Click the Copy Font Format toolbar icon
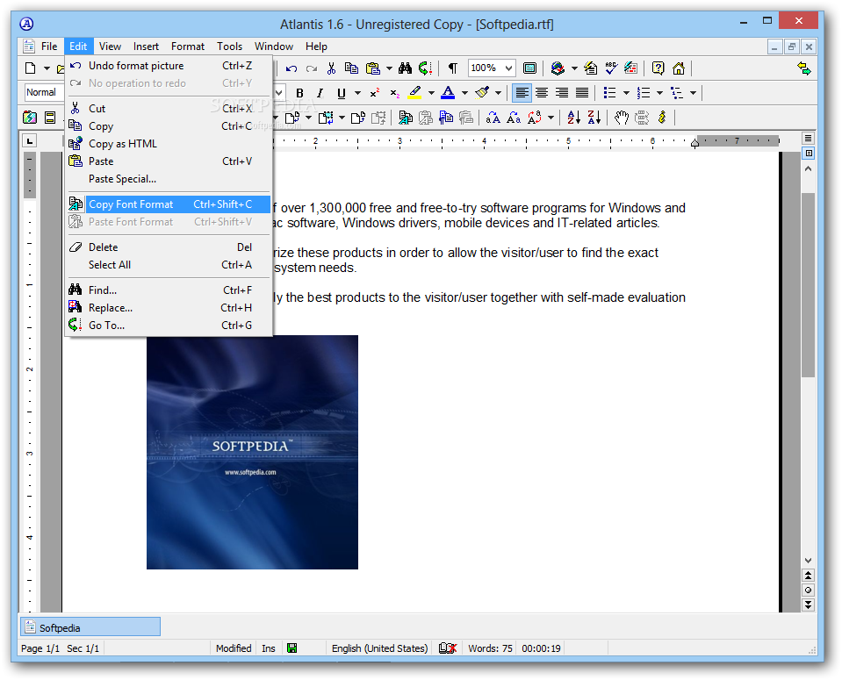This screenshot has height=680, width=842. [406, 118]
